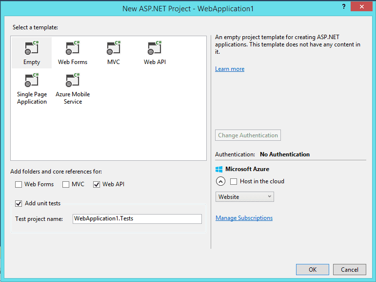
Task: Close the New ASP.NET Project dialog
Action: [361, 6]
